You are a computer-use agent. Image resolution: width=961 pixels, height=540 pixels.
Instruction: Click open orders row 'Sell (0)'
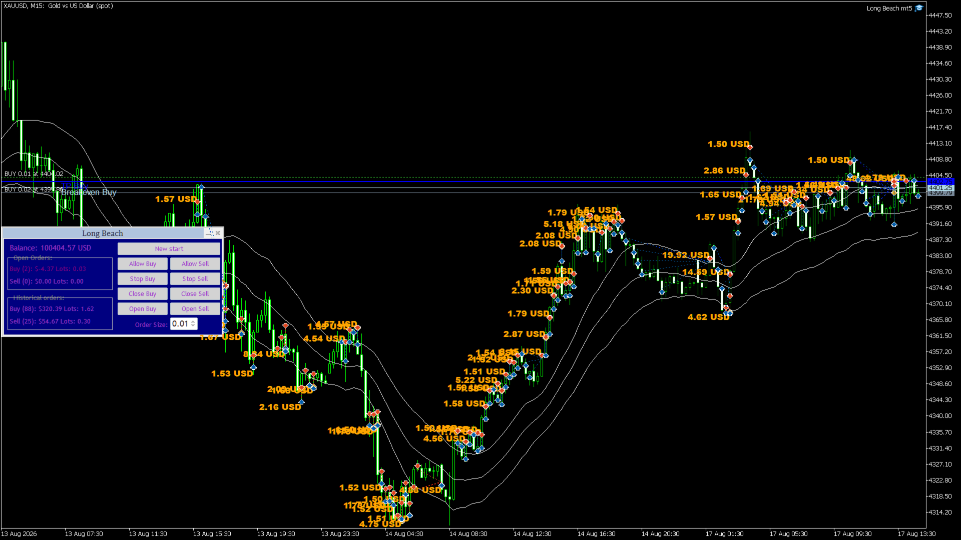click(x=47, y=281)
